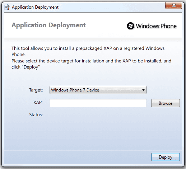Click the Browse button
Screen dimensions: 186x169
[x=166, y=103]
